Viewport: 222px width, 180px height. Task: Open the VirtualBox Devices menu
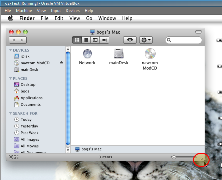point(72,11)
